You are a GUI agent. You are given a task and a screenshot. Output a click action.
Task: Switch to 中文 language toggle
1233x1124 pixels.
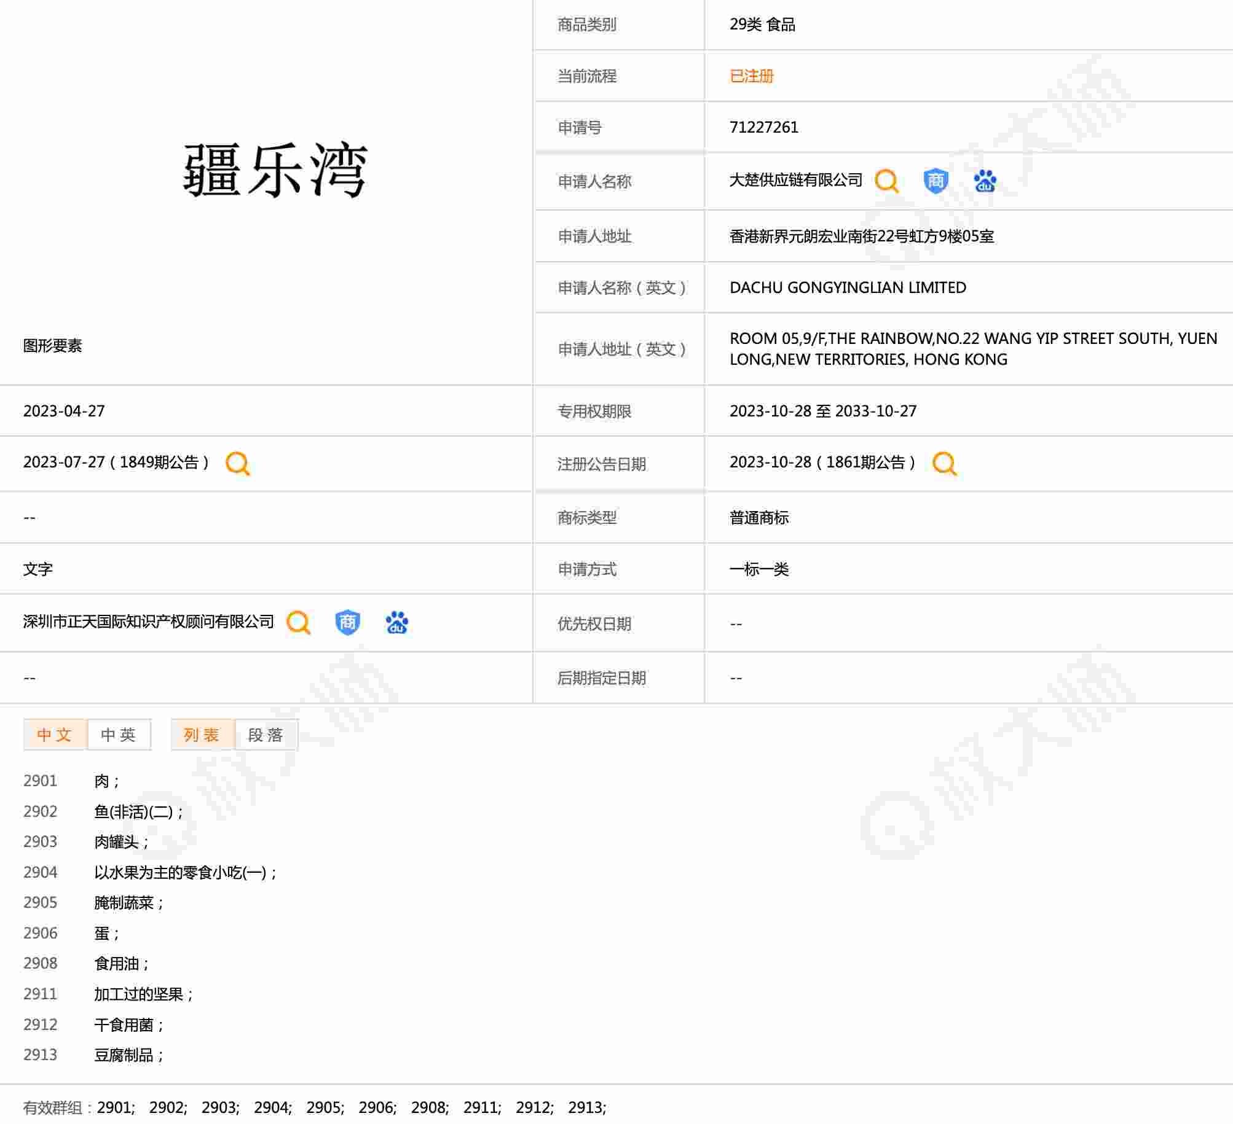point(55,735)
